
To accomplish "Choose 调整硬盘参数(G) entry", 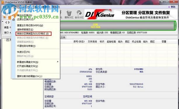I will pyautogui.click(x=25, y=42).
